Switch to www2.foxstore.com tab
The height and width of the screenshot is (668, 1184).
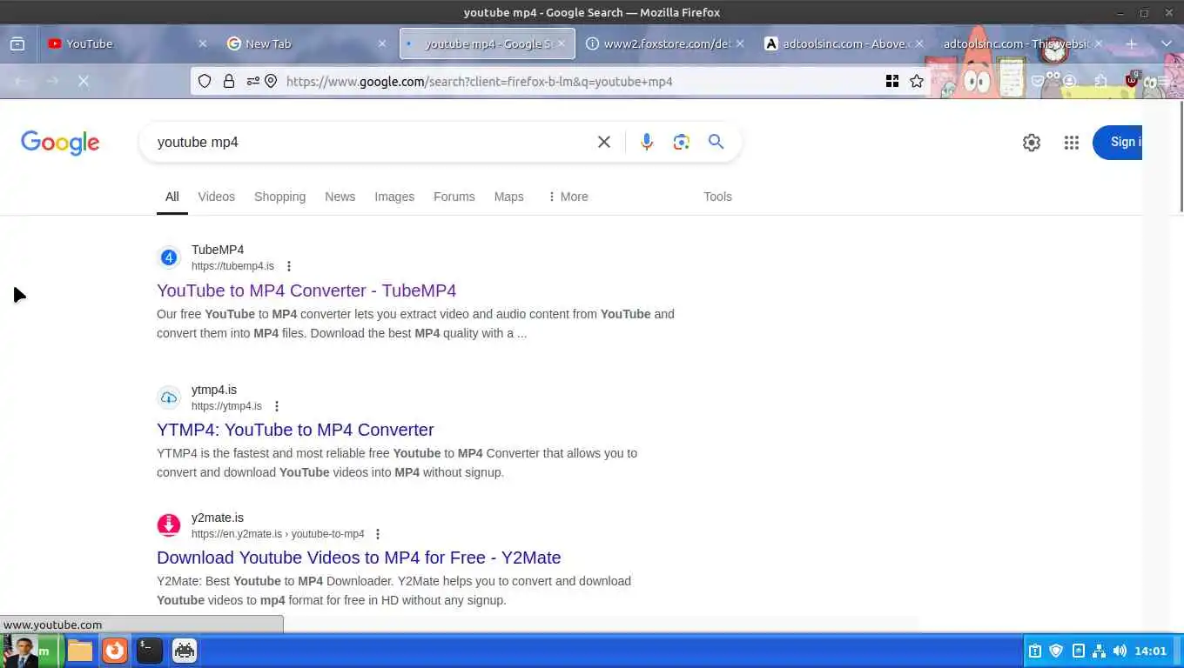[666, 43]
